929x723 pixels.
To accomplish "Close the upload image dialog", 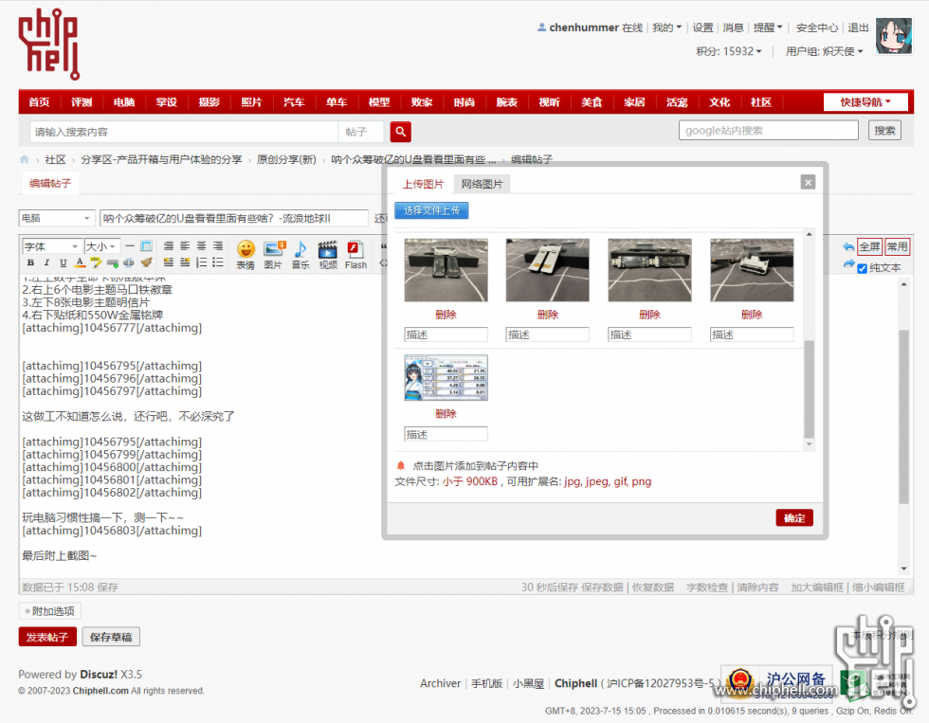I will (808, 182).
